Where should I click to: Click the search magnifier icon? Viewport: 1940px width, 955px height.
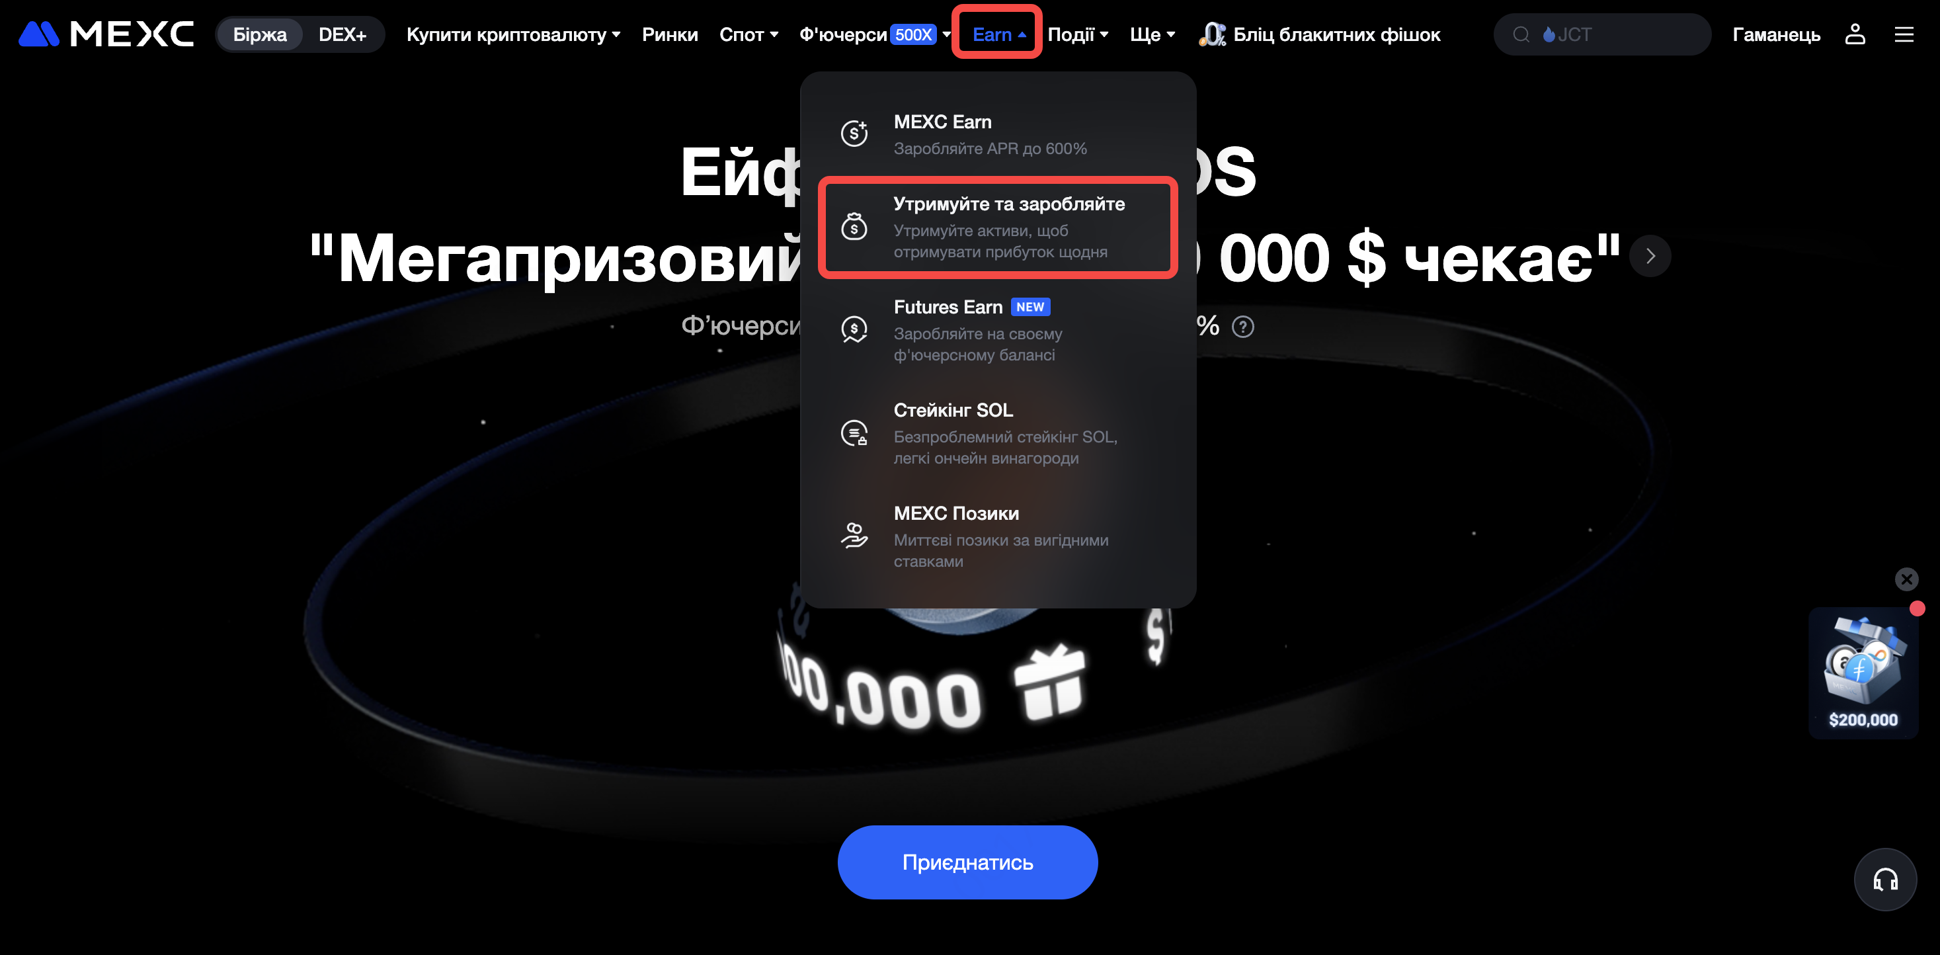click(1521, 34)
